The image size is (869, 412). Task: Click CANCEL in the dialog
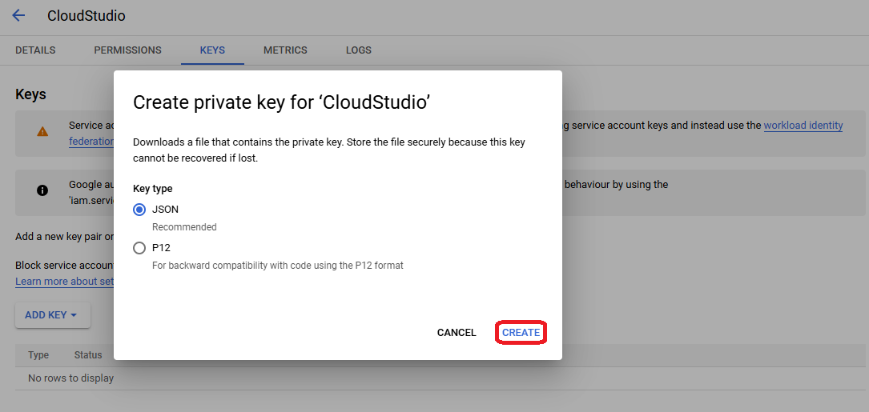pos(457,333)
